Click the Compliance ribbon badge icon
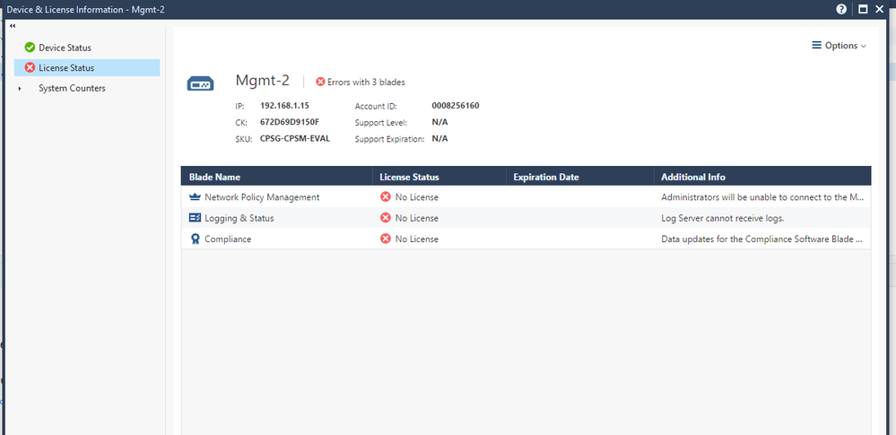The width and height of the screenshot is (896, 435). (x=196, y=239)
